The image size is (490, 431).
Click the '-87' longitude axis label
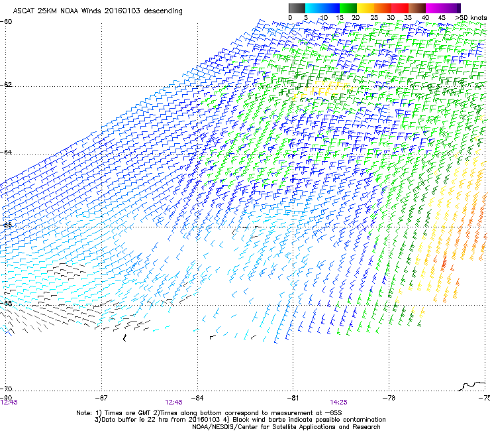pyautogui.click(x=101, y=398)
